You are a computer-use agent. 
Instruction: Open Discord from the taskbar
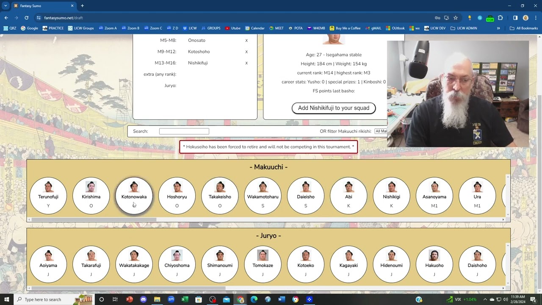[143, 299]
